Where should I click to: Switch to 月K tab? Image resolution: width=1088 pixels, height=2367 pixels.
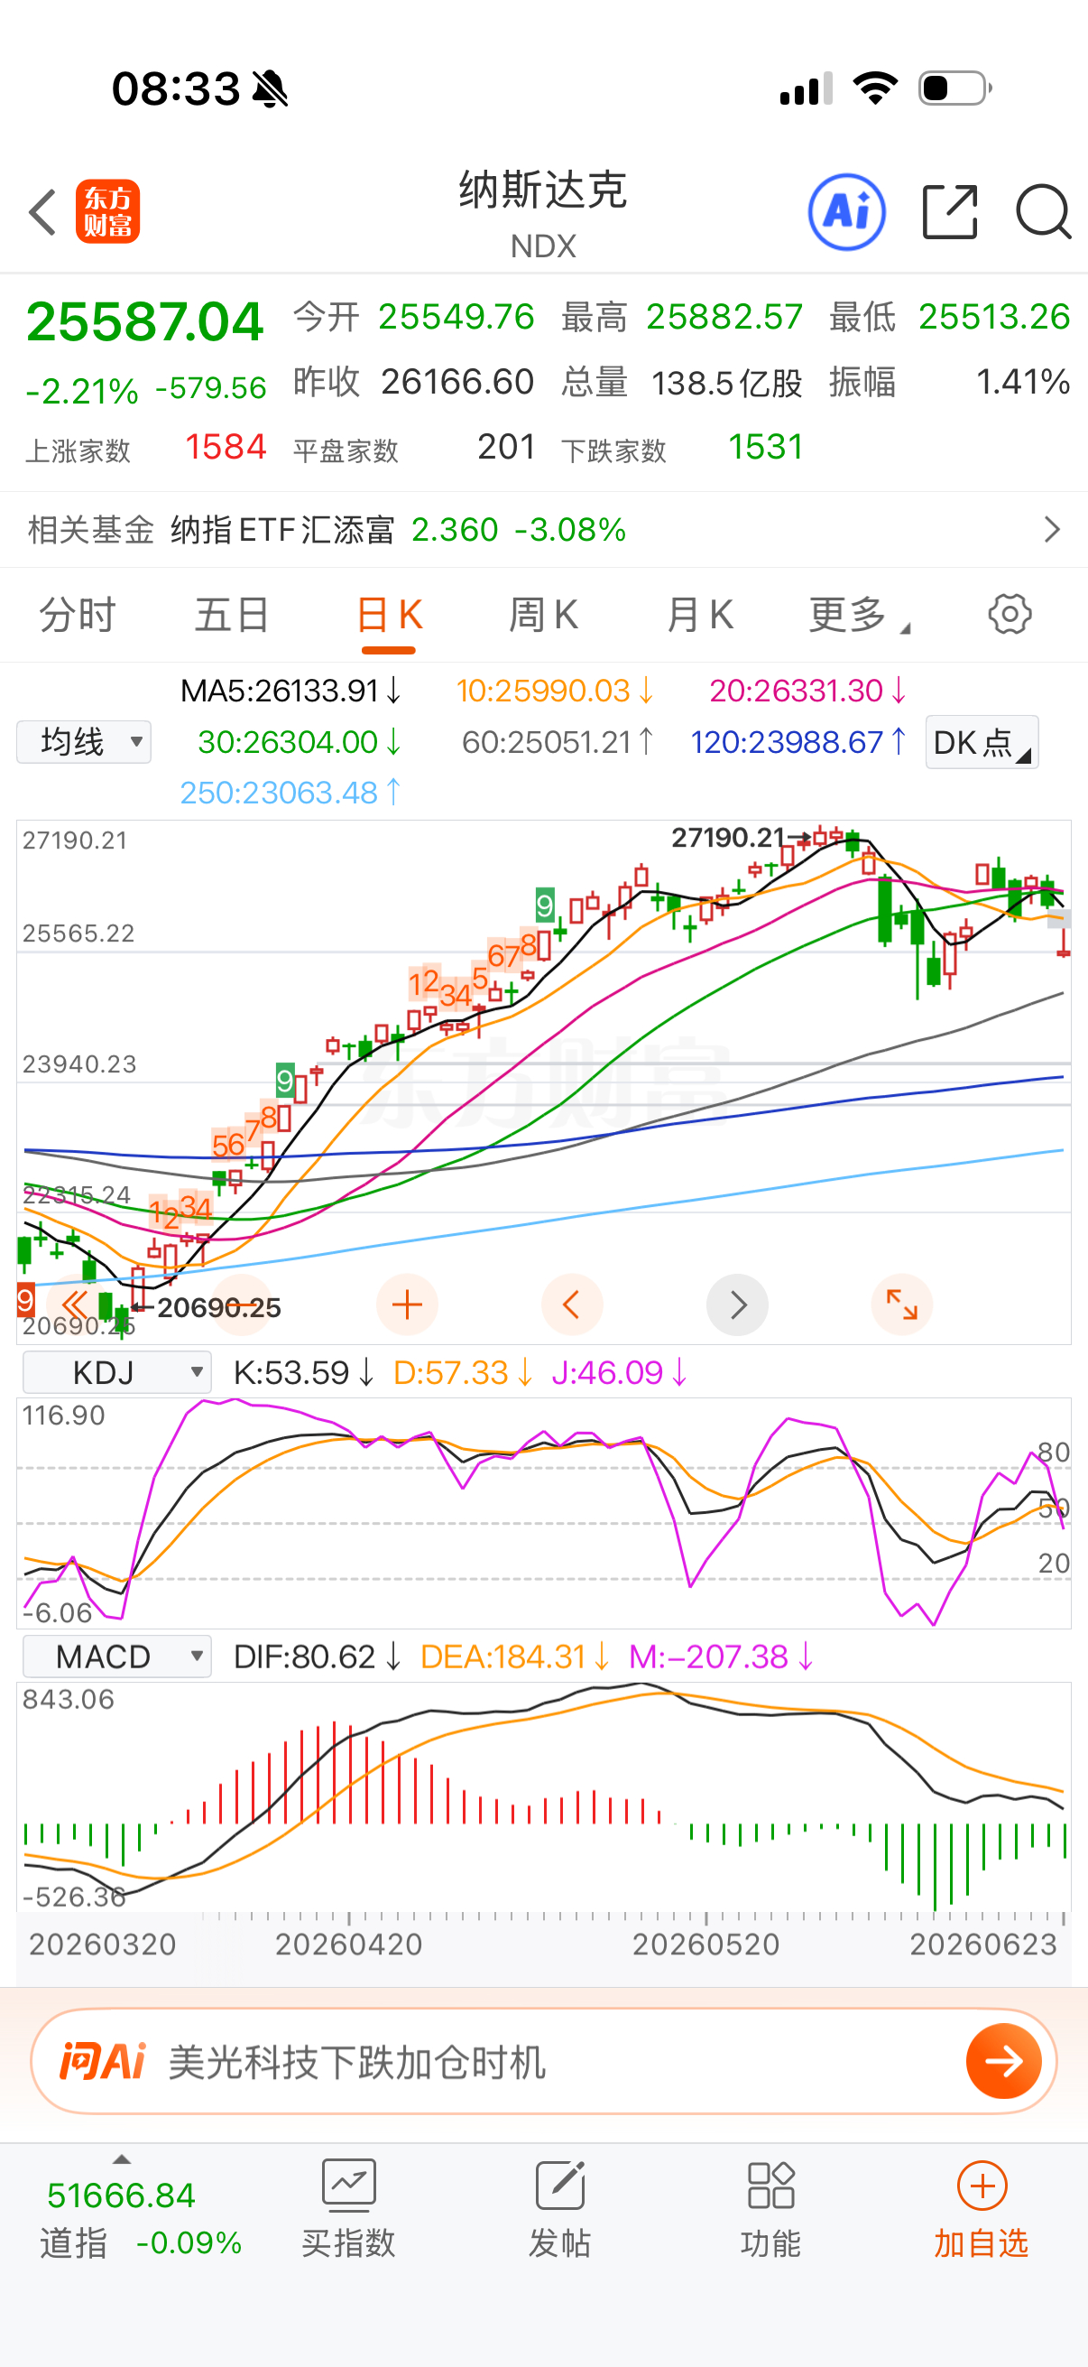pyautogui.click(x=700, y=614)
